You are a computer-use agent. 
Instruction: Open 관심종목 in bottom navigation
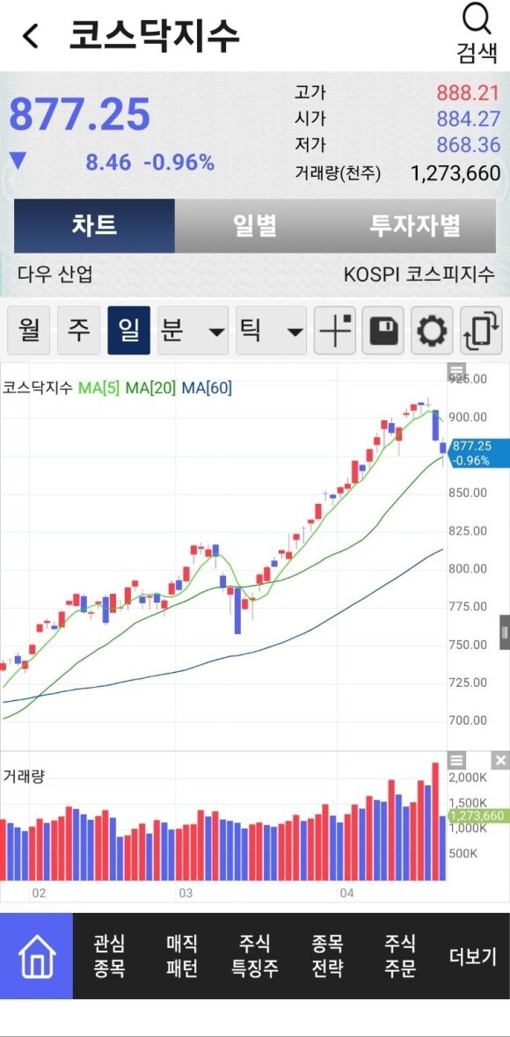click(x=109, y=956)
